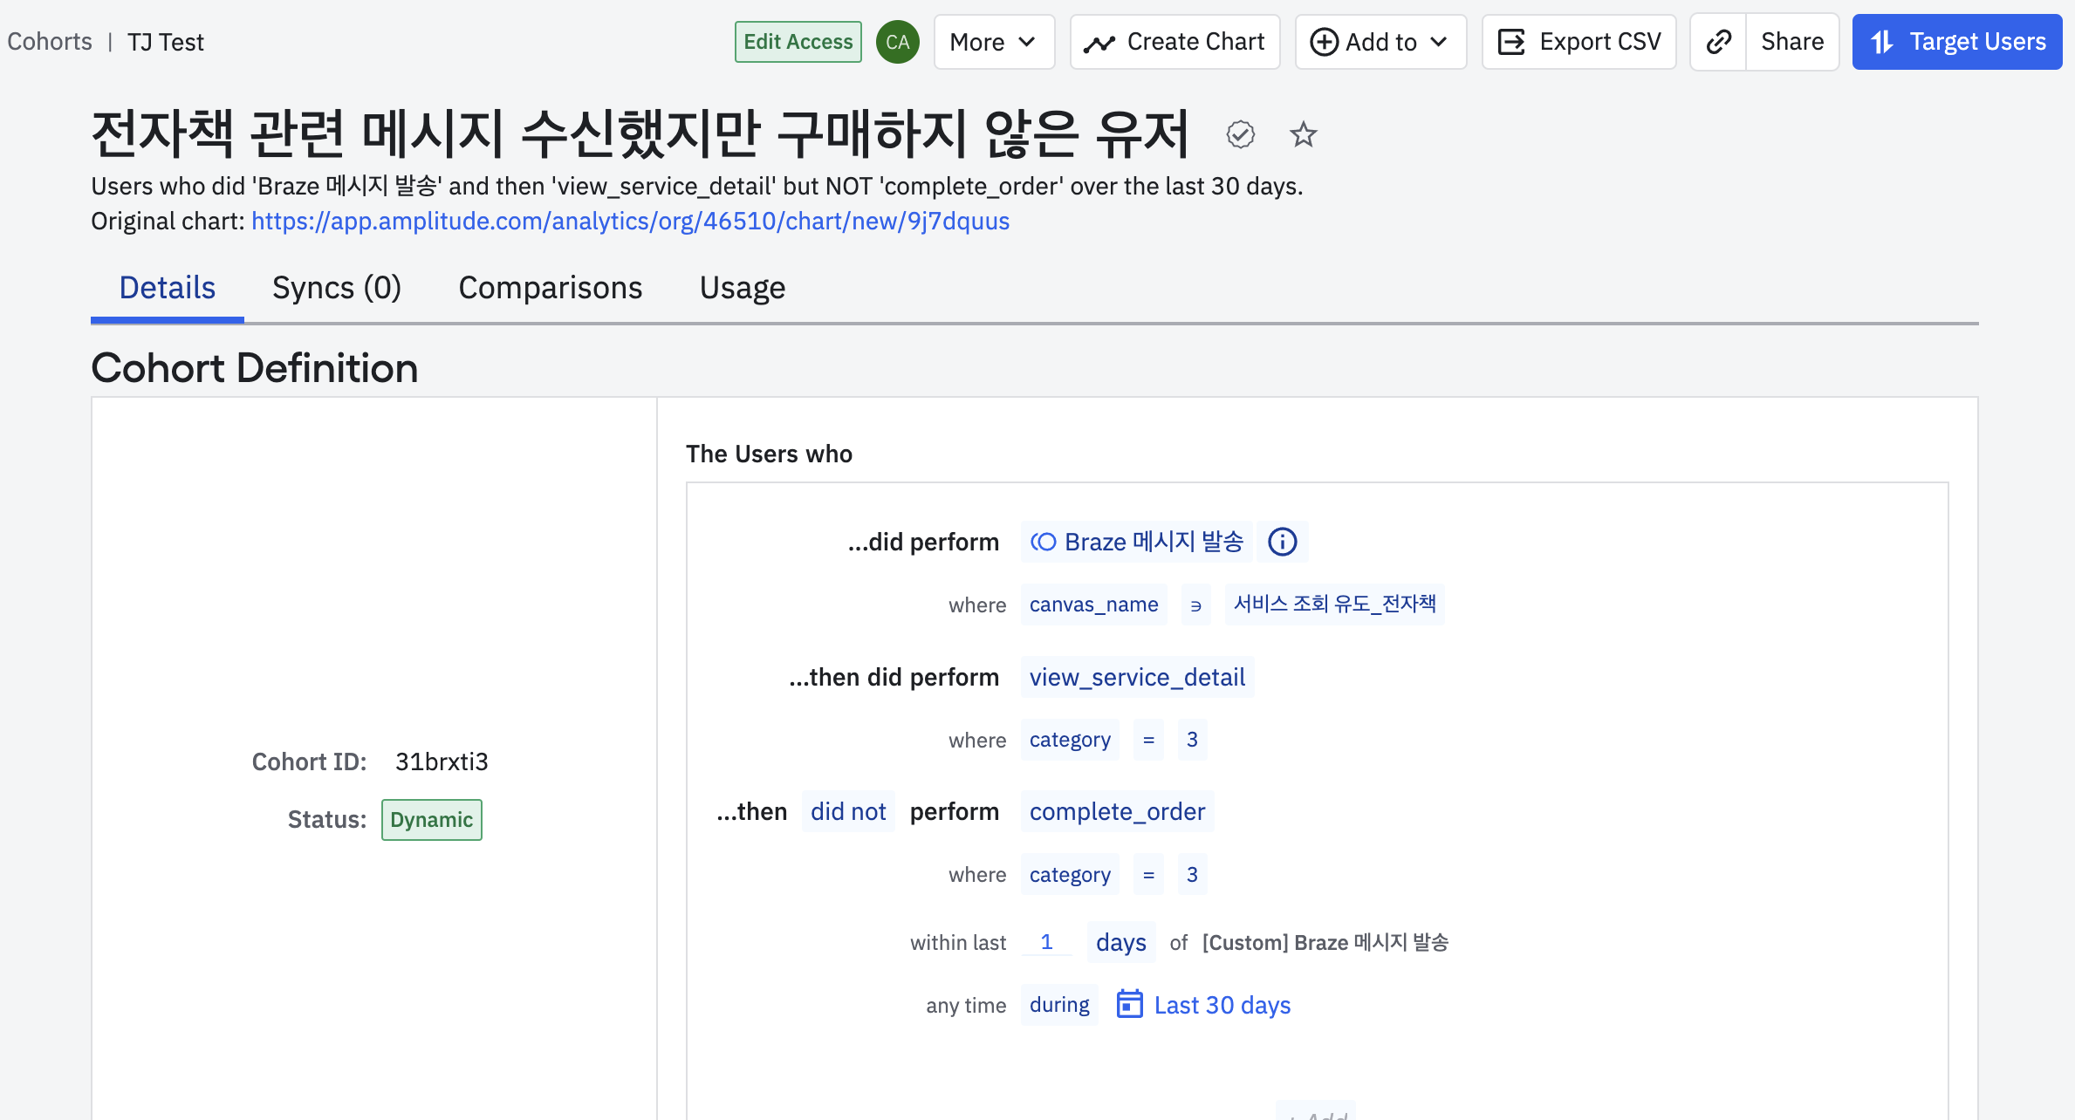Switch to the Syncs (0) tab

coord(337,288)
